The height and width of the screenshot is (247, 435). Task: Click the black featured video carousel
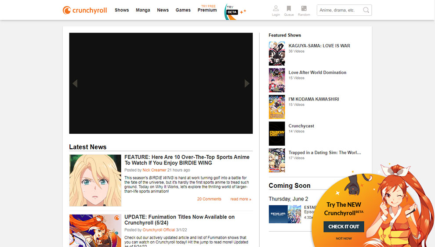point(161,83)
